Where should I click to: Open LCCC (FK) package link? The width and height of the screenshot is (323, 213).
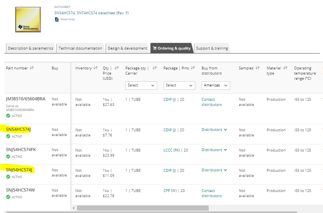pos(171,150)
